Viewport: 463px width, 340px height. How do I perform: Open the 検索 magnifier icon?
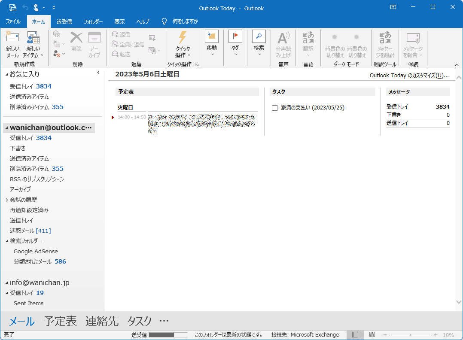point(259,36)
